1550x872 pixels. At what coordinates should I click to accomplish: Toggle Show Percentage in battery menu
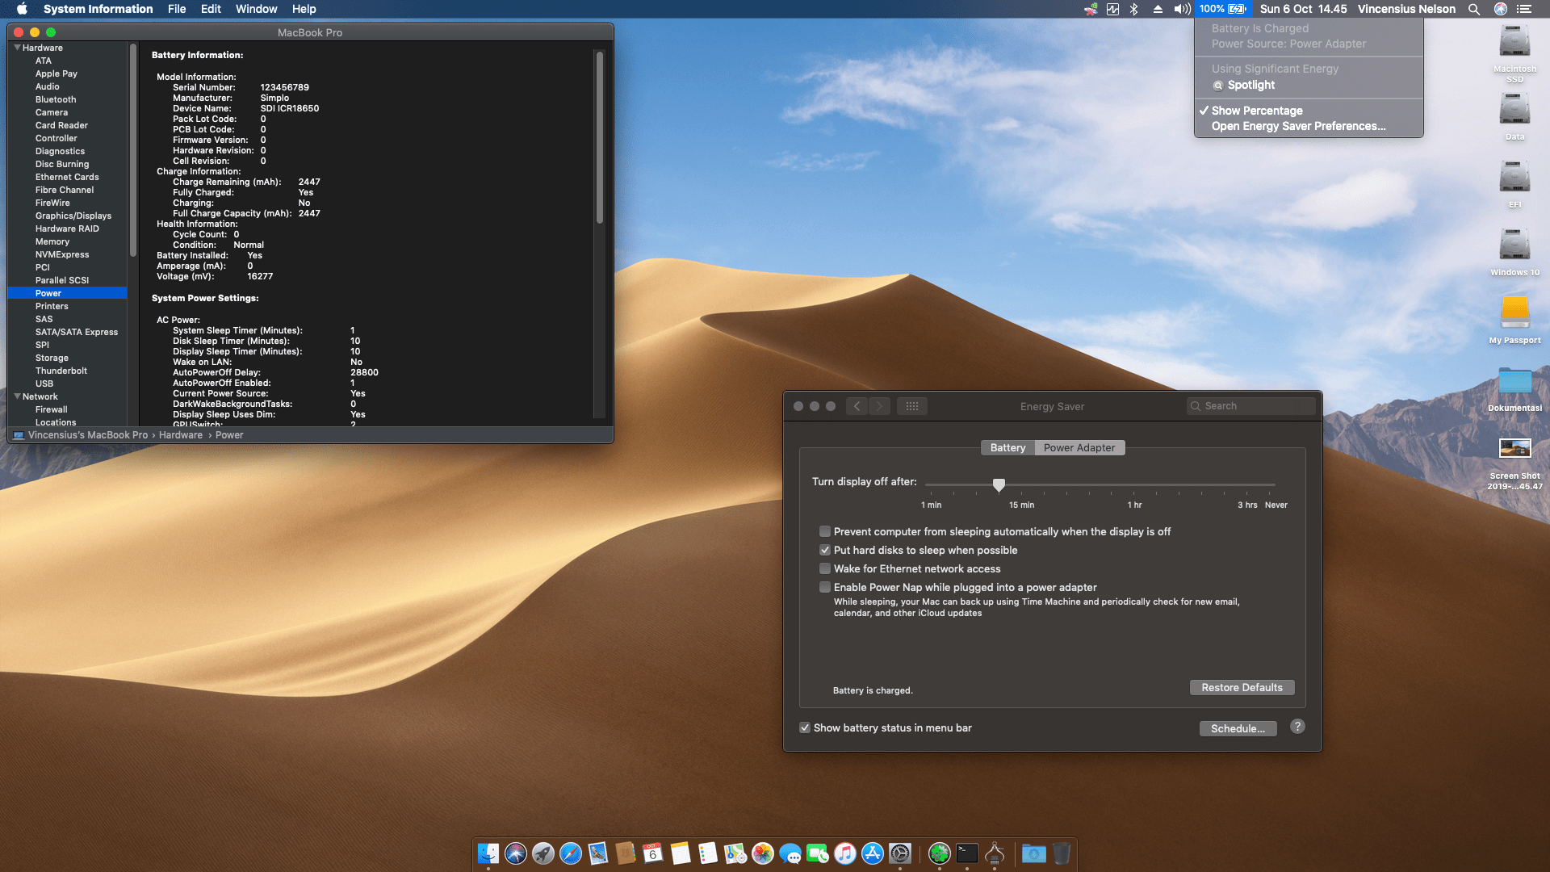tap(1256, 111)
